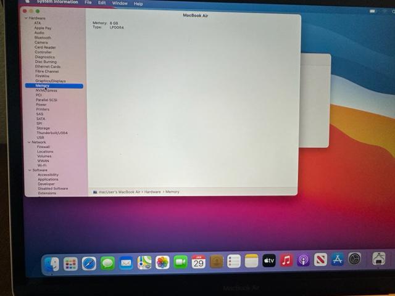Select Wi-Fi under Network
The height and width of the screenshot is (296, 395).
[x=42, y=165]
